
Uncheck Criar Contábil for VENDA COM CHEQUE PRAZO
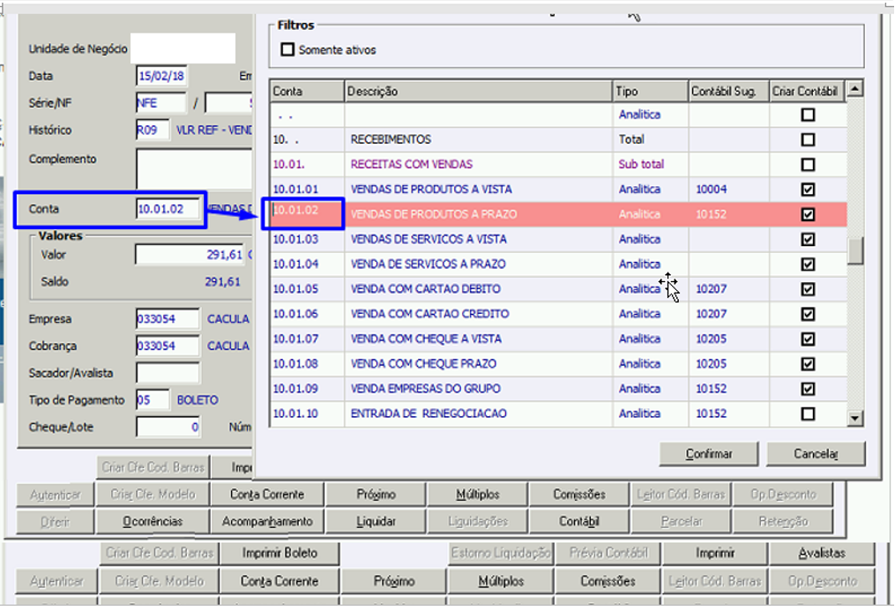pyautogui.click(x=808, y=364)
